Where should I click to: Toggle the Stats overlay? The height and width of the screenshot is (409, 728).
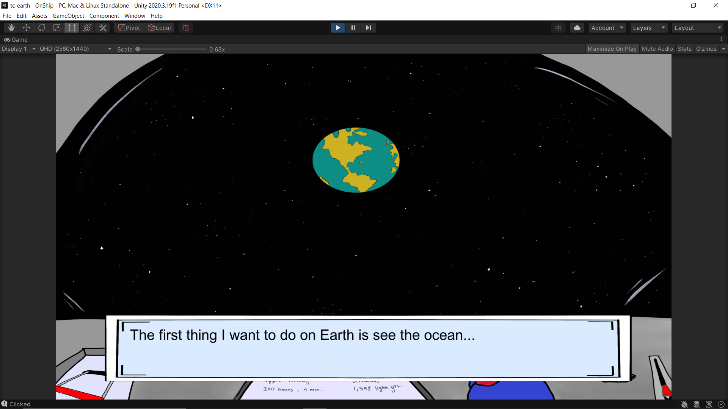[684, 49]
